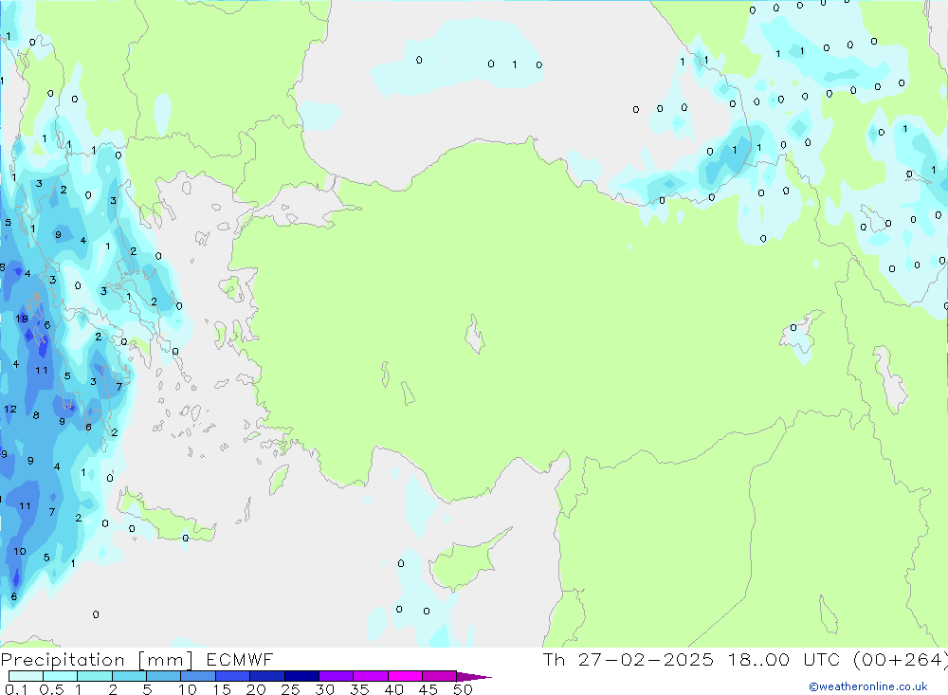Screen dimensions: 948x695
Task: Click the '12' precipitation value on map
Action: (x=10, y=410)
